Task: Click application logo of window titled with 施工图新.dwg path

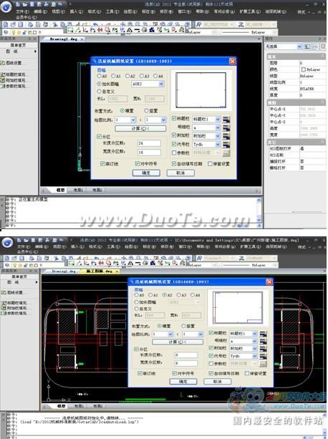Action: pyautogui.click(x=7, y=242)
